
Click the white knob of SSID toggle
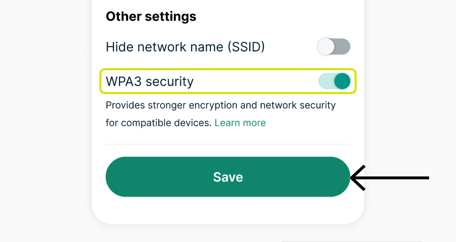[326, 47]
